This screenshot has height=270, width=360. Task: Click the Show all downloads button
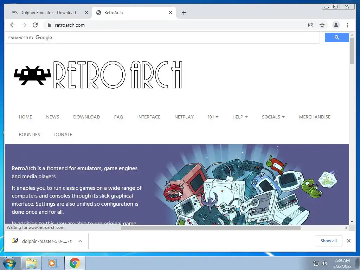(329, 240)
